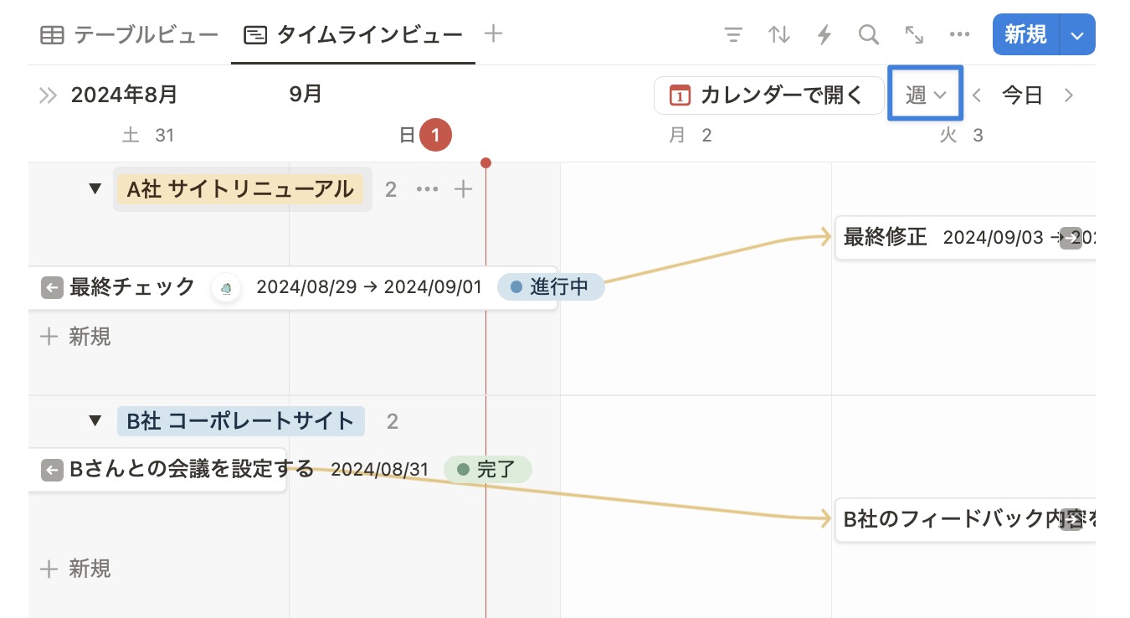
Task: Open the dropdown arrow beside 新規
Action: (x=1078, y=34)
